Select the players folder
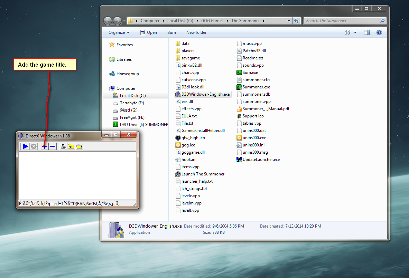This screenshot has width=409, height=278. (x=185, y=51)
